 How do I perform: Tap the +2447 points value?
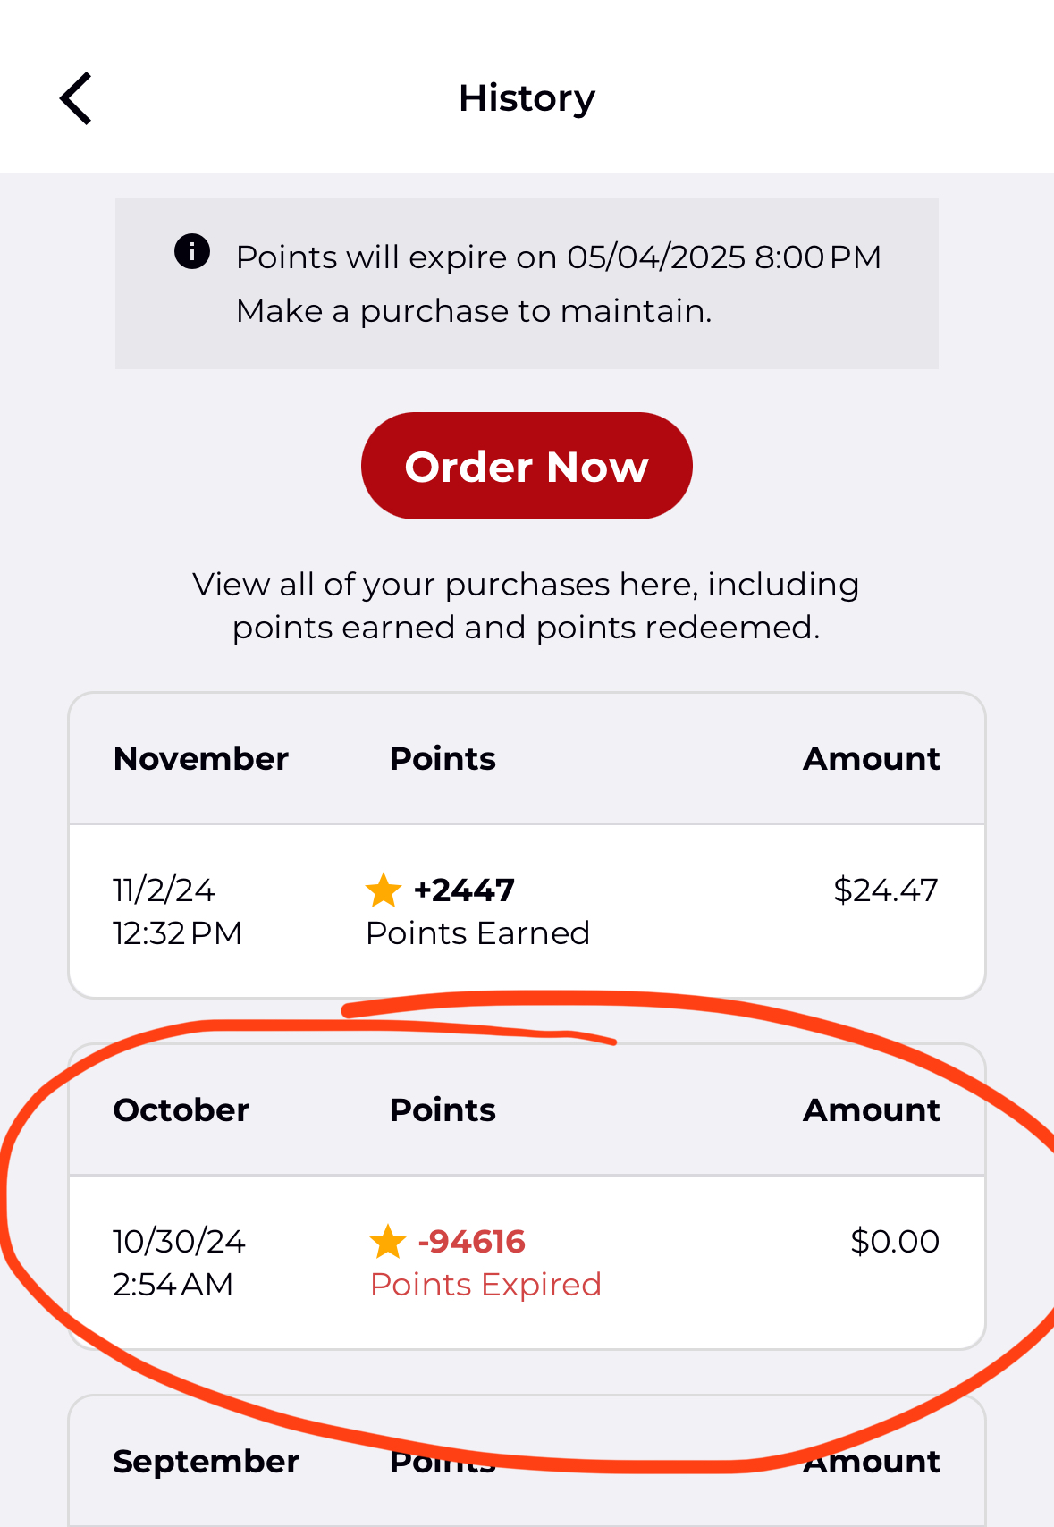464,890
